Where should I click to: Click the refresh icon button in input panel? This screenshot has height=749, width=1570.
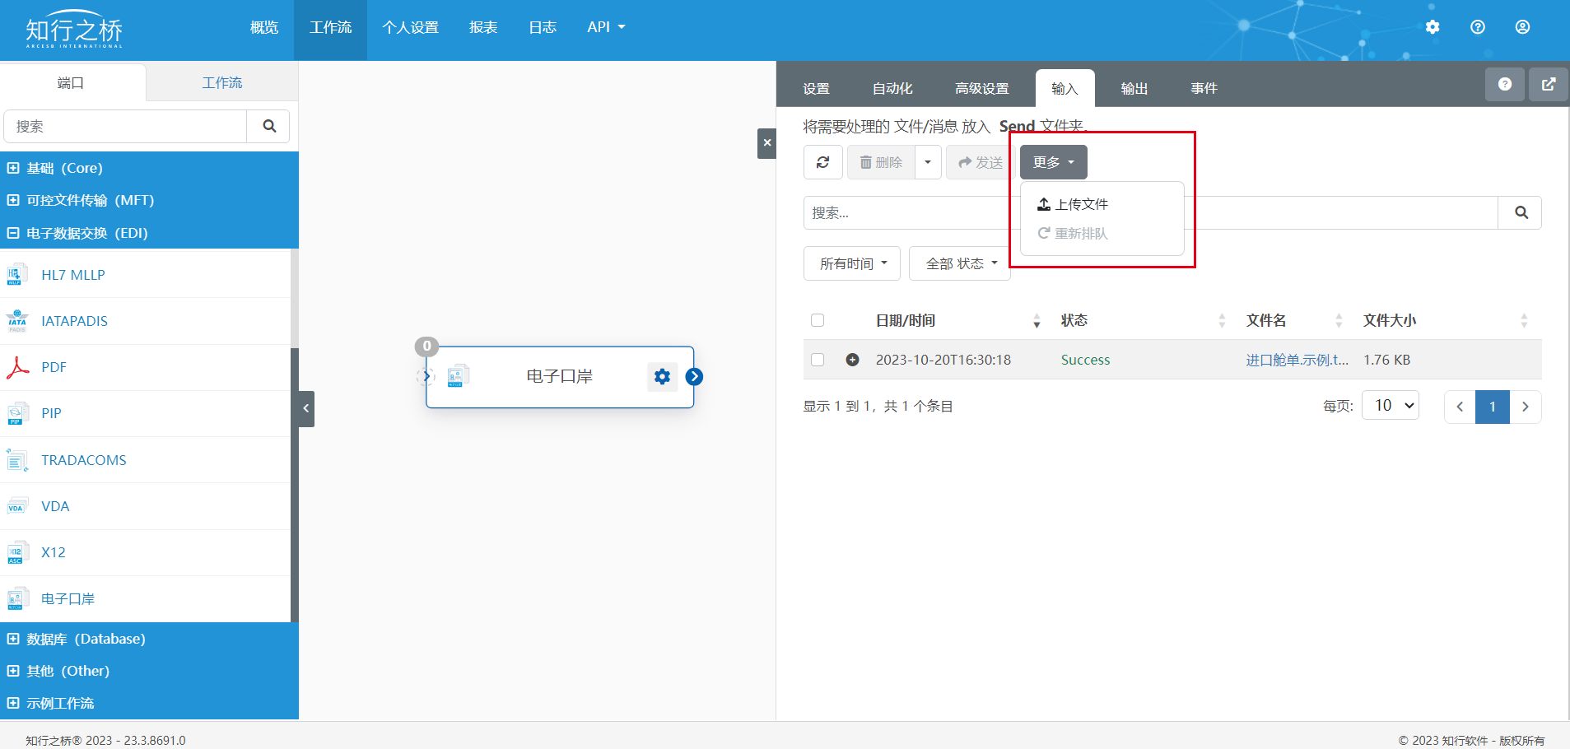[x=822, y=162]
